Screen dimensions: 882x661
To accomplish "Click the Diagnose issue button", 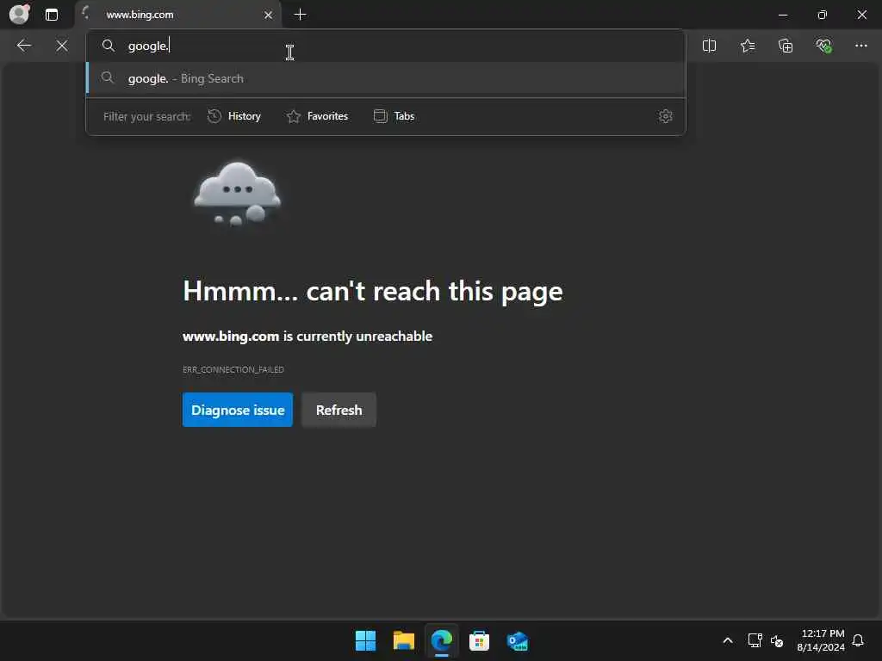I will (238, 410).
